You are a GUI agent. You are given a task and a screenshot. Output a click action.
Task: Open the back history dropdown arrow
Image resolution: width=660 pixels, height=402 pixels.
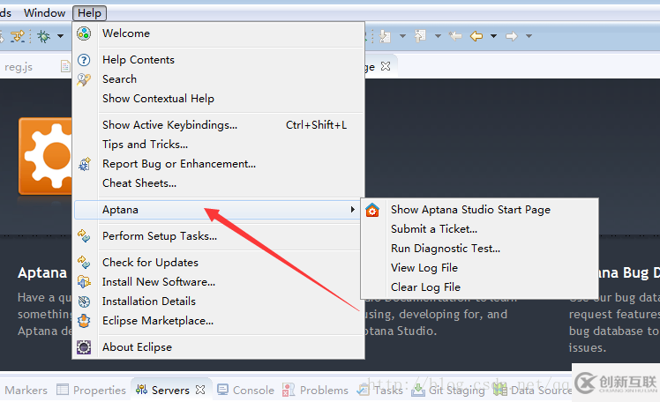click(494, 36)
